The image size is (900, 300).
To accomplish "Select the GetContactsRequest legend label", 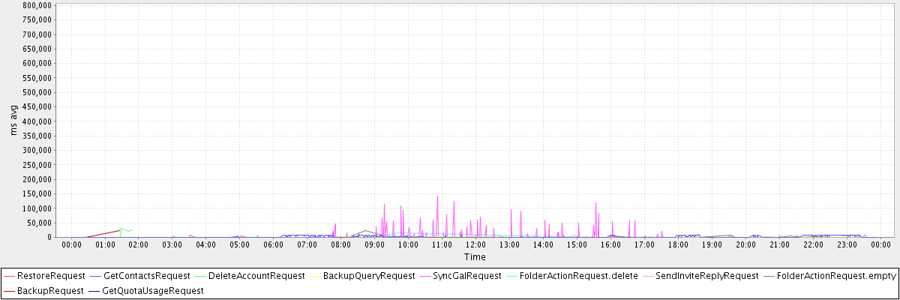I will coord(147,276).
